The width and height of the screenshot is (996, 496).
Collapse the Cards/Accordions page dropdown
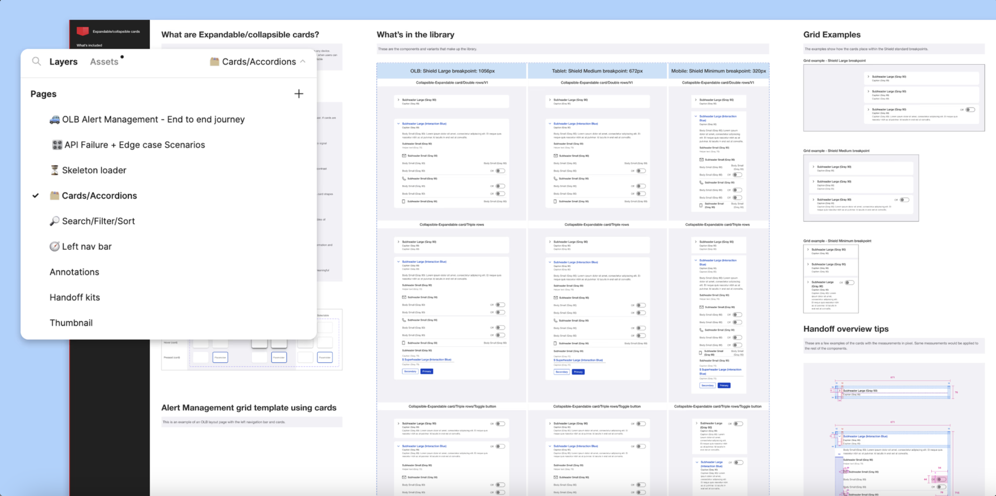coord(303,61)
